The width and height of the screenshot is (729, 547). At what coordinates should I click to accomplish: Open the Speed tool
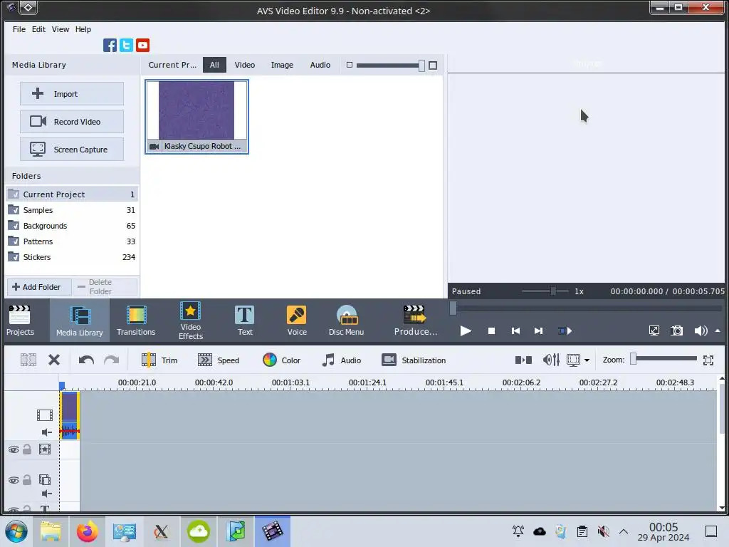[218, 360]
